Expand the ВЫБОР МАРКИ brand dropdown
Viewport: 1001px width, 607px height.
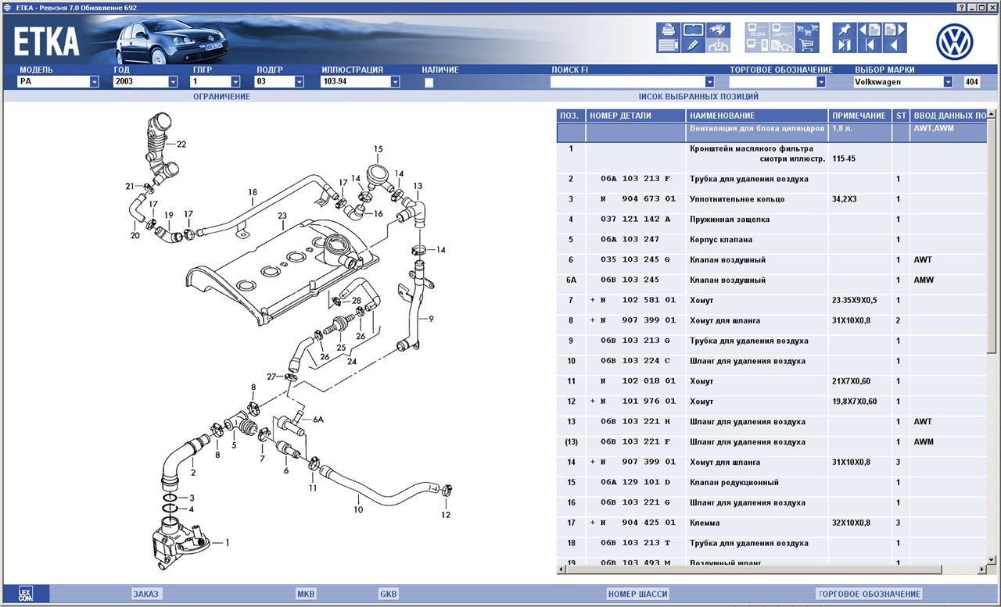click(x=948, y=82)
